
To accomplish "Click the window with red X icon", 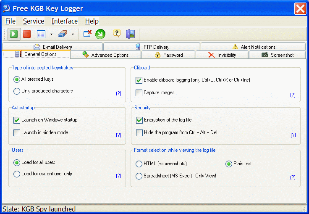I will click(87, 34).
